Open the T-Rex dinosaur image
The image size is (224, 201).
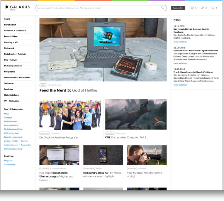pos(136,114)
